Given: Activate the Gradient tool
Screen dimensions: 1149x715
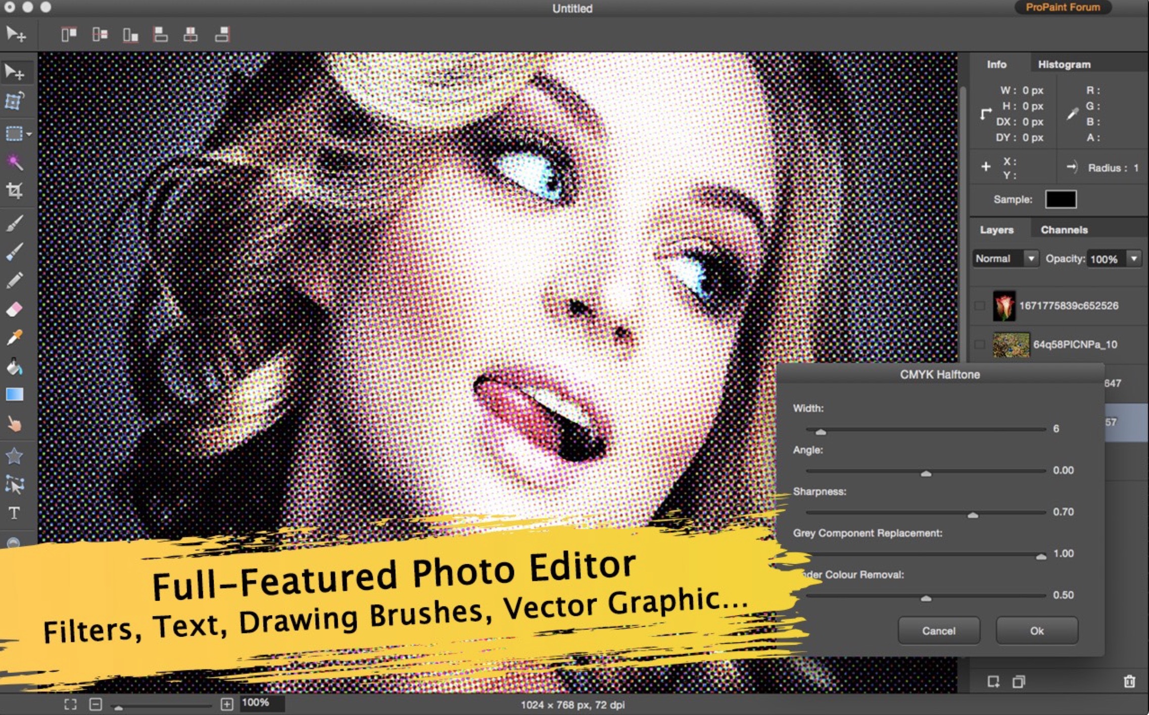Looking at the screenshot, I should click(x=14, y=394).
